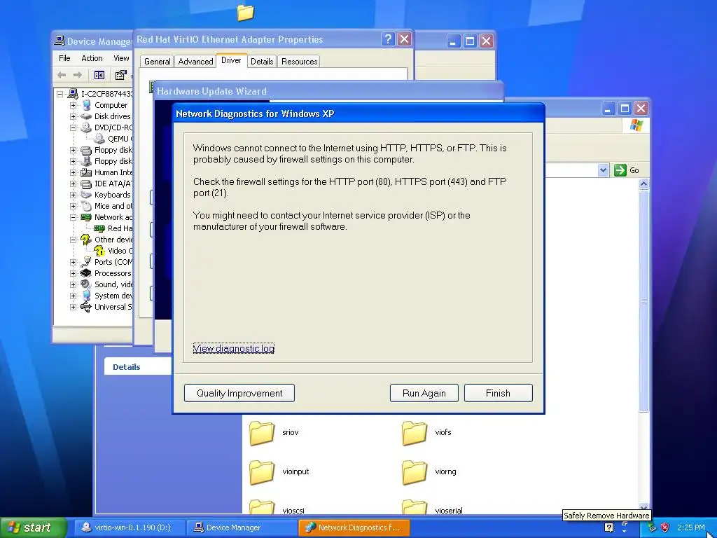Select 'vioscsi' folder name
The height and width of the screenshot is (538, 717).
[x=293, y=511]
